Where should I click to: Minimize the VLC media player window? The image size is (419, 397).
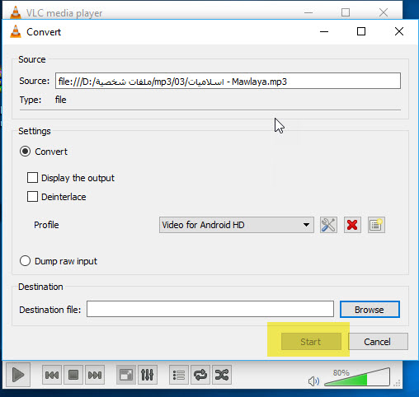(x=308, y=12)
